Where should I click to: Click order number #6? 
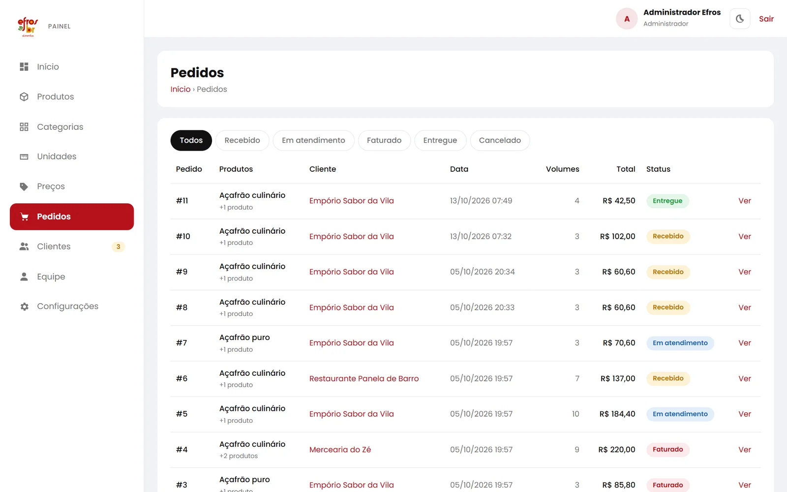click(182, 378)
